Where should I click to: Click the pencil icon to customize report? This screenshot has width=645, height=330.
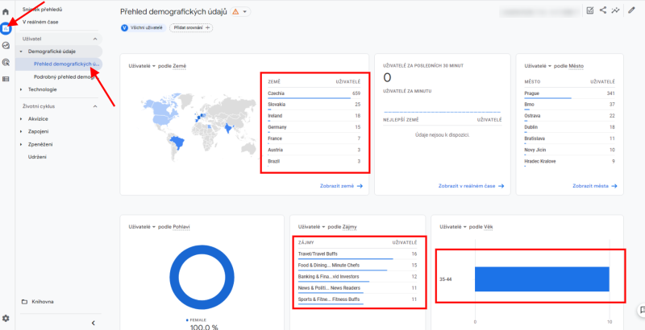pos(633,11)
